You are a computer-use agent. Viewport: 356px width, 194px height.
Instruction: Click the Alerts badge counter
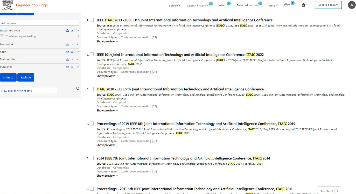coord(229,4)
